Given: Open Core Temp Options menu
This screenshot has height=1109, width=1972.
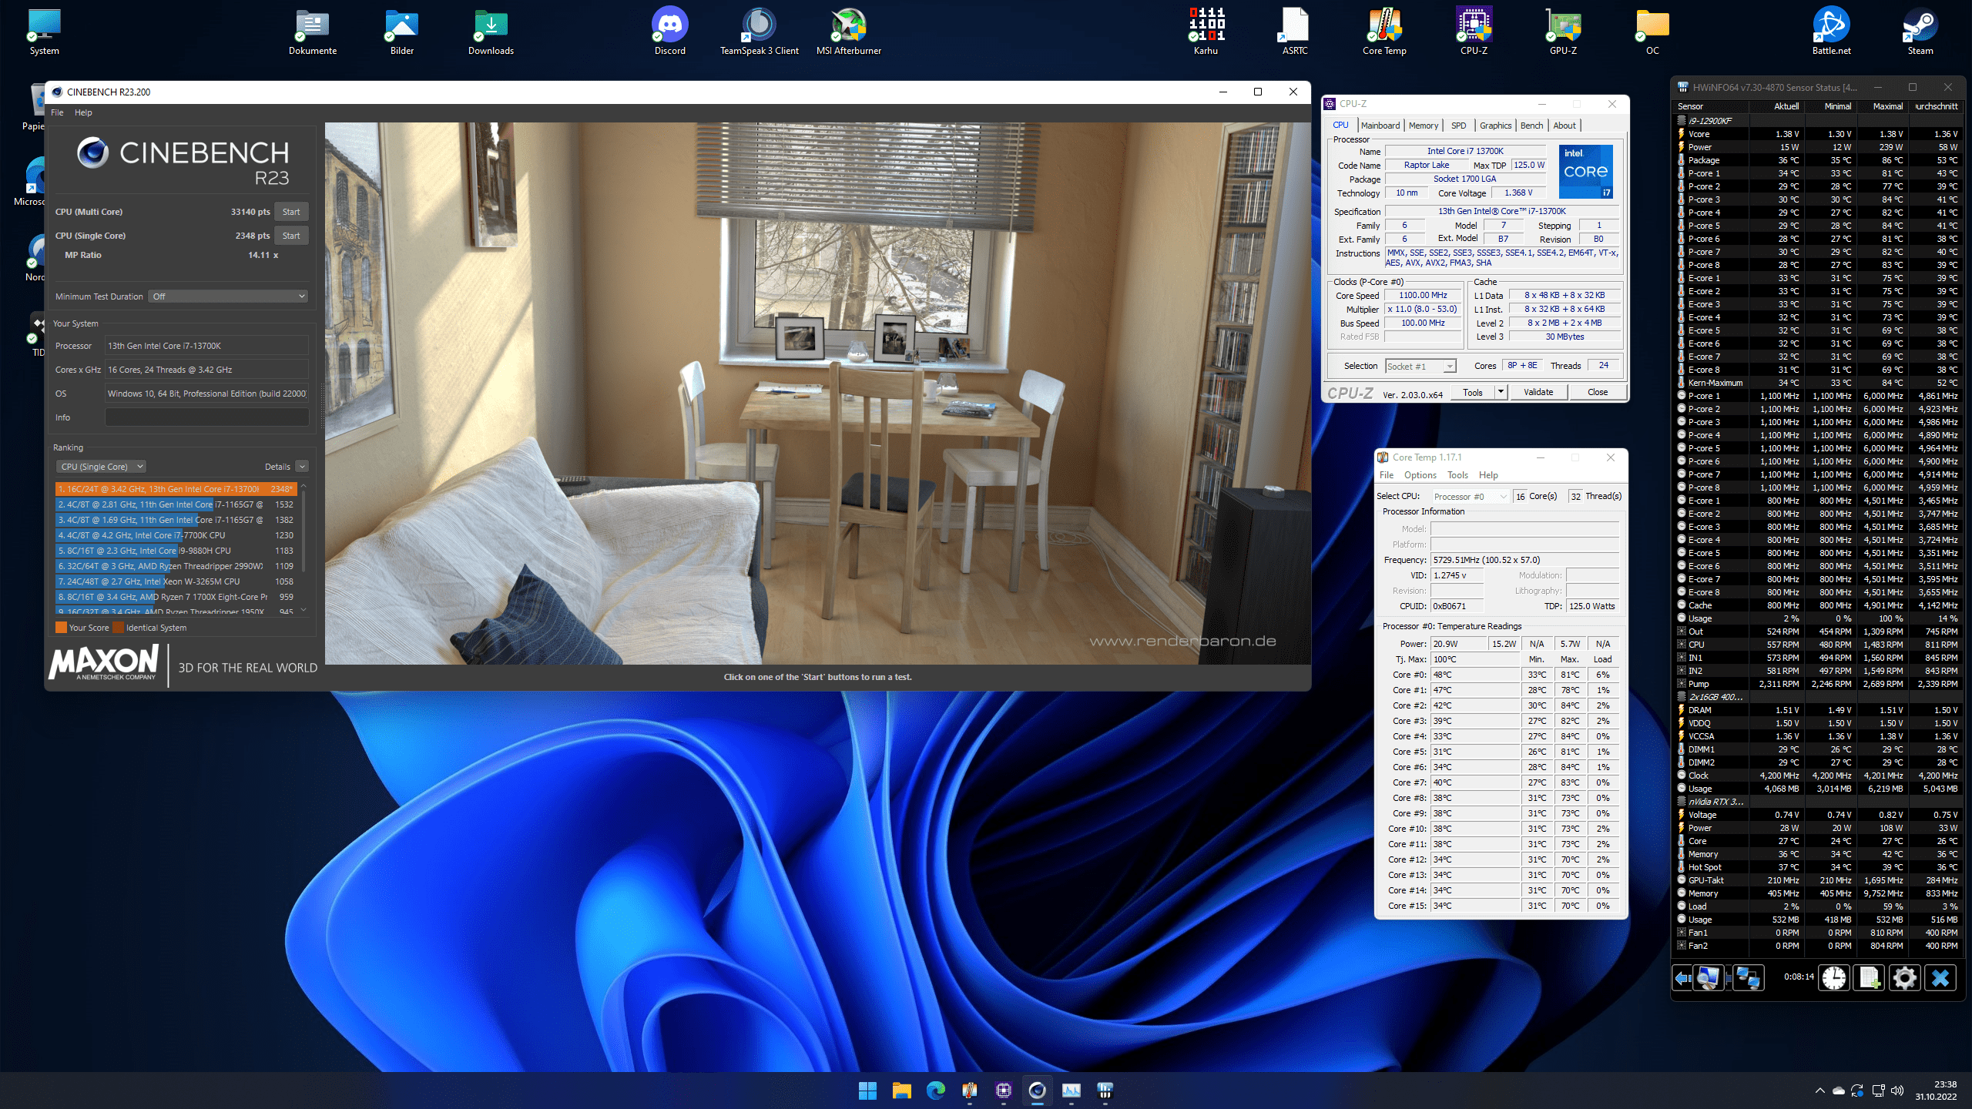Looking at the screenshot, I should (1420, 475).
